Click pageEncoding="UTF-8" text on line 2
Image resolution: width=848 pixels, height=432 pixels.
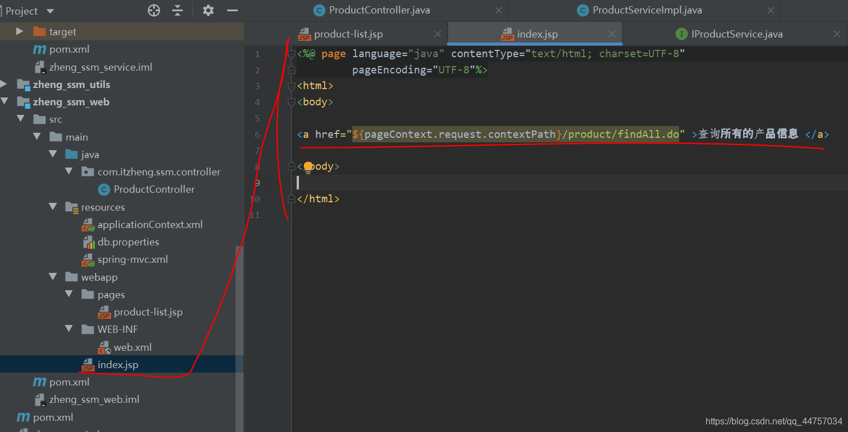(x=414, y=70)
